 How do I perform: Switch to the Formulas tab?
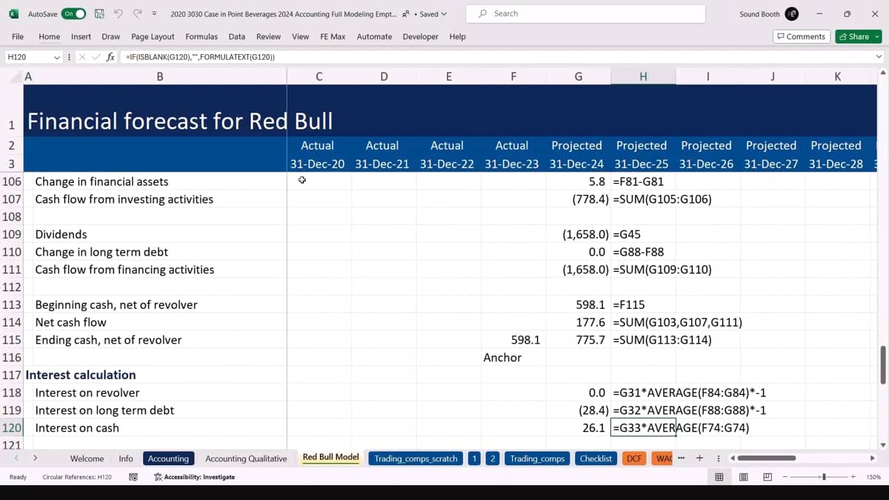[x=202, y=36]
